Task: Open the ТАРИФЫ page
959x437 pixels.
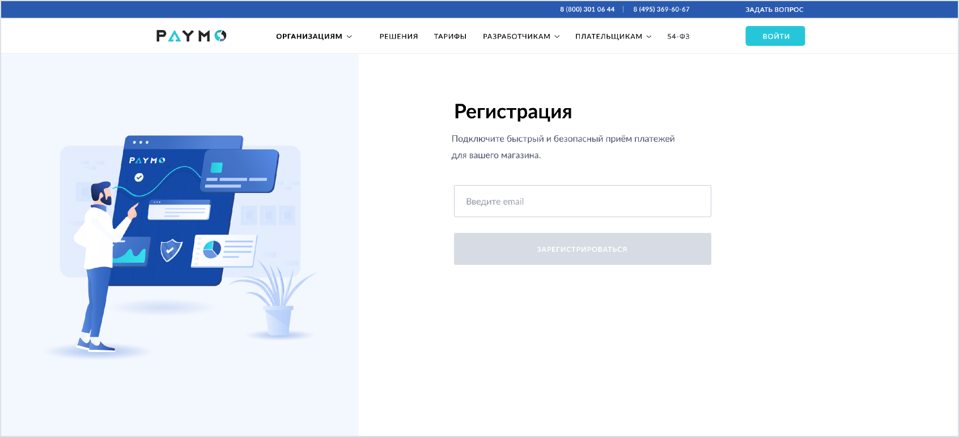Action: pyautogui.click(x=450, y=36)
